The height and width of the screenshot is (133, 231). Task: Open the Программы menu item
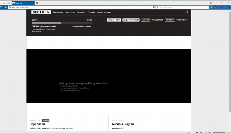58,12
